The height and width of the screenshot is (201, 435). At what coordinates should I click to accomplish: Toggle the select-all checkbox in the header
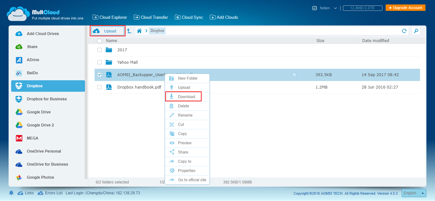tap(99, 41)
